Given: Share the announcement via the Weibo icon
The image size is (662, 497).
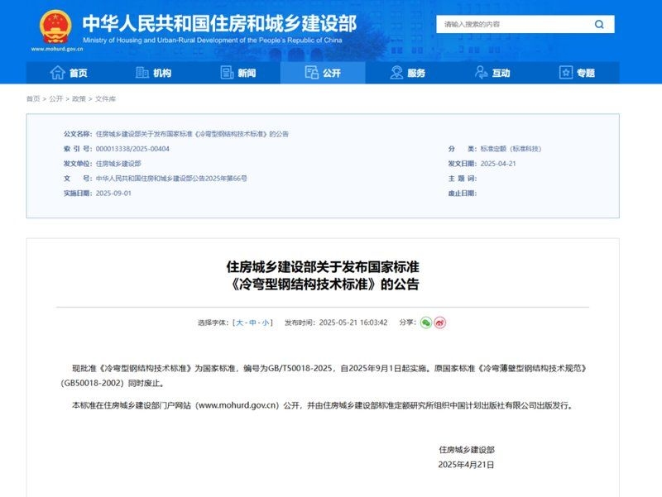Looking at the screenshot, I should tap(439, 323).
